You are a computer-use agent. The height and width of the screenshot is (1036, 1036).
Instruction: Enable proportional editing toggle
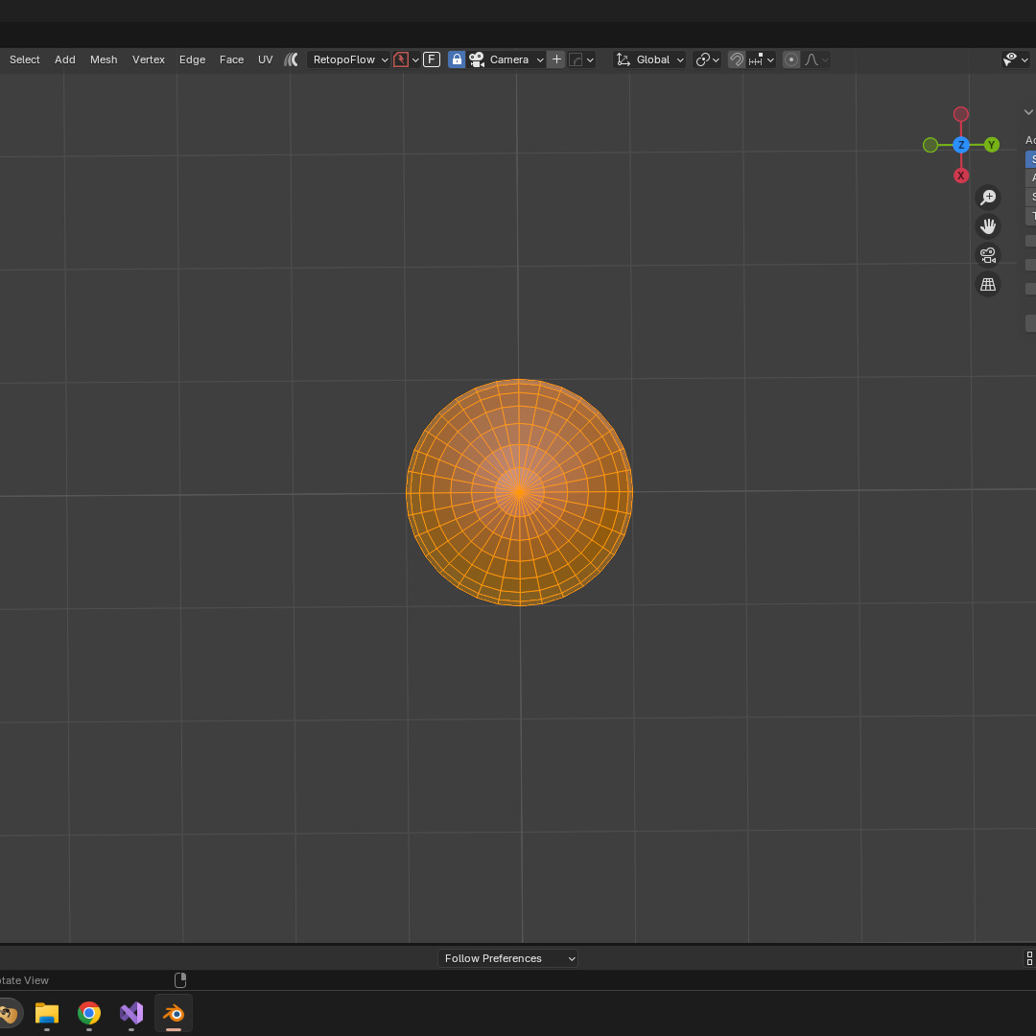pyautogui.click(x=791, y=59)
